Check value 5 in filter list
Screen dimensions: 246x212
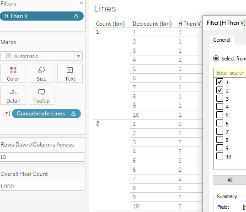click(x=219, y=115)
